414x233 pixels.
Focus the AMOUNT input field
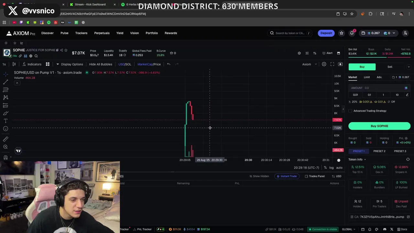tap(379, 88)
